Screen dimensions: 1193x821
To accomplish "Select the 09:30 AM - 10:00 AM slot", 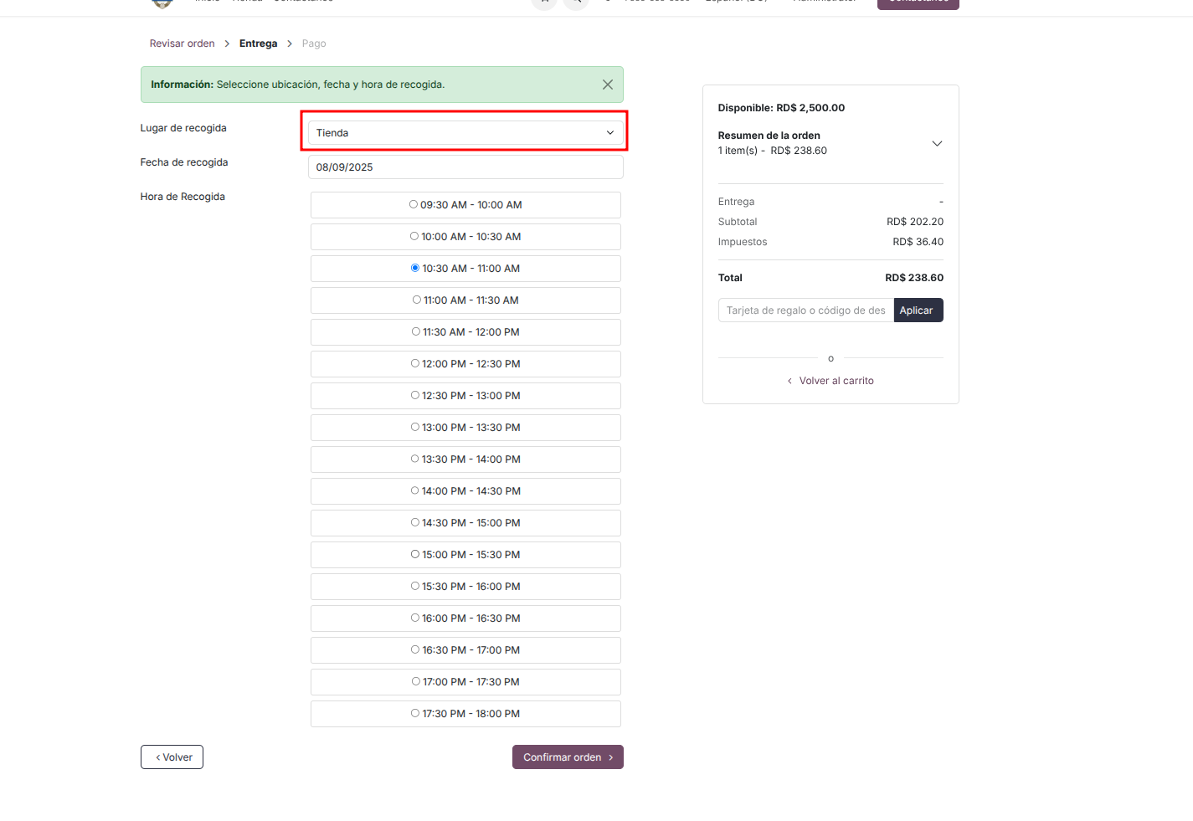I will click(414, 205).
